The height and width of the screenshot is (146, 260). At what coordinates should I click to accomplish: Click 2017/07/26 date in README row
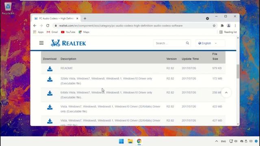(x=189, y=68)
